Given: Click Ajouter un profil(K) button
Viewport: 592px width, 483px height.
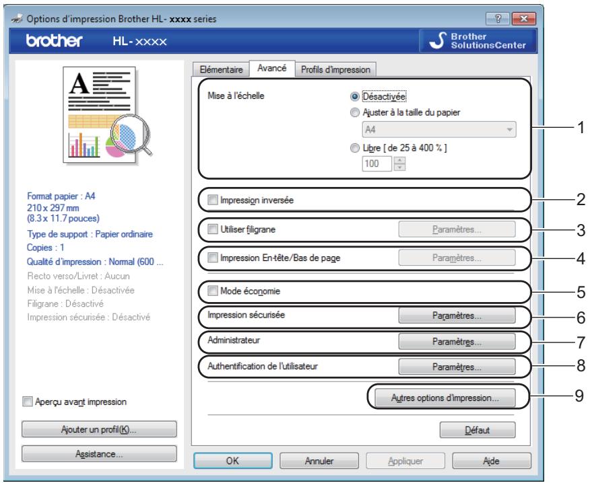Looking at the screenshot, I should click(x=99, y=429).
